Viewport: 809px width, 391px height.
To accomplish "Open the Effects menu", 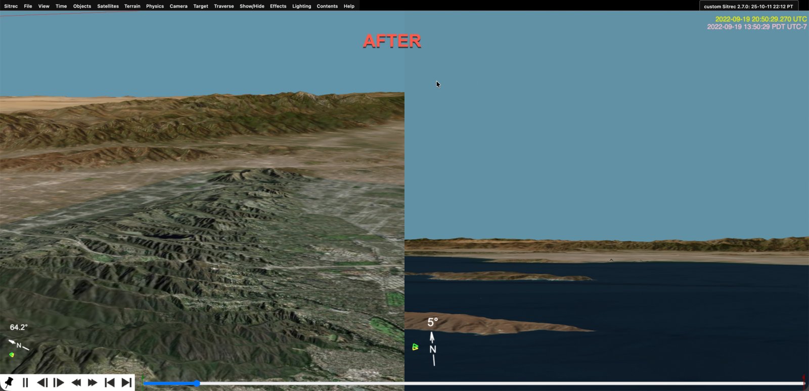I will pos(278,6).
